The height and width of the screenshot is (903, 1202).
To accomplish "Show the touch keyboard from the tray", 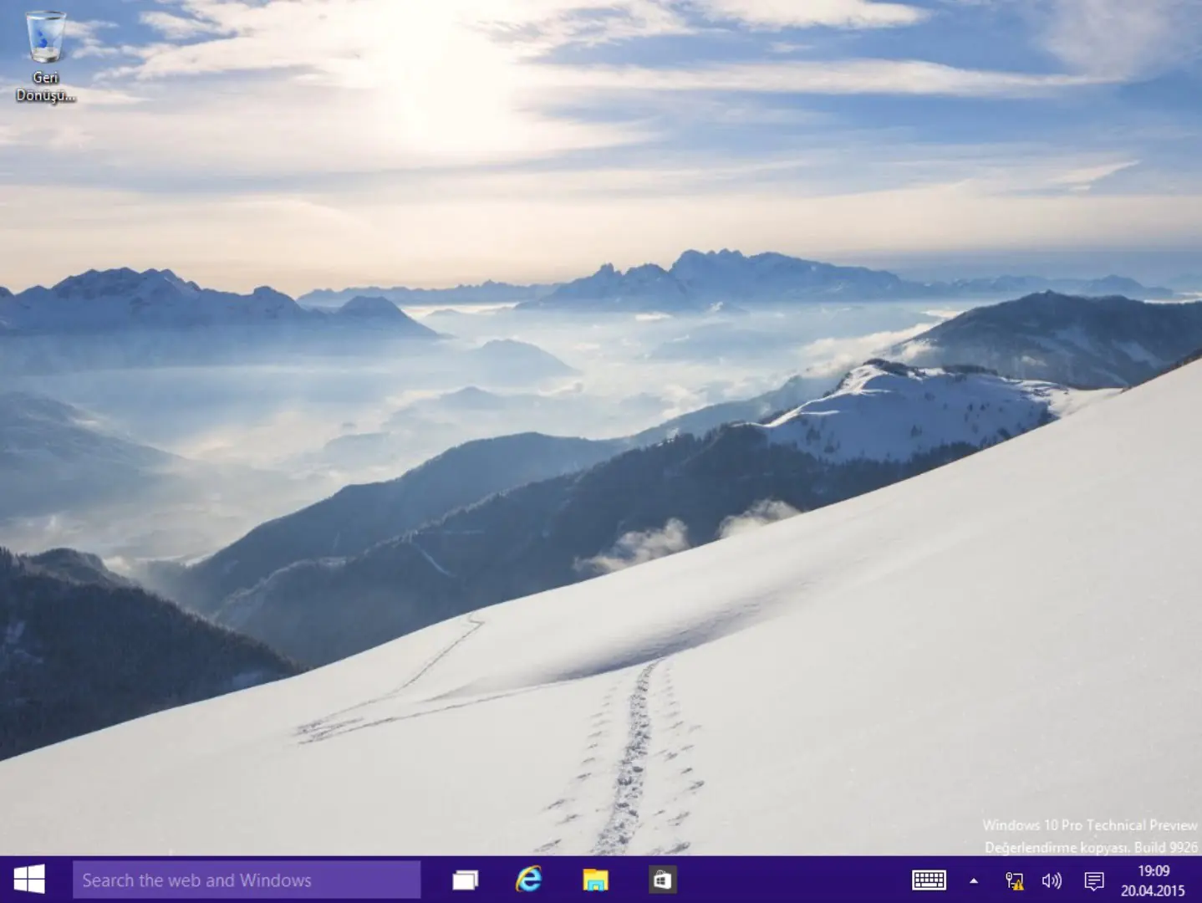I will 929,880.
